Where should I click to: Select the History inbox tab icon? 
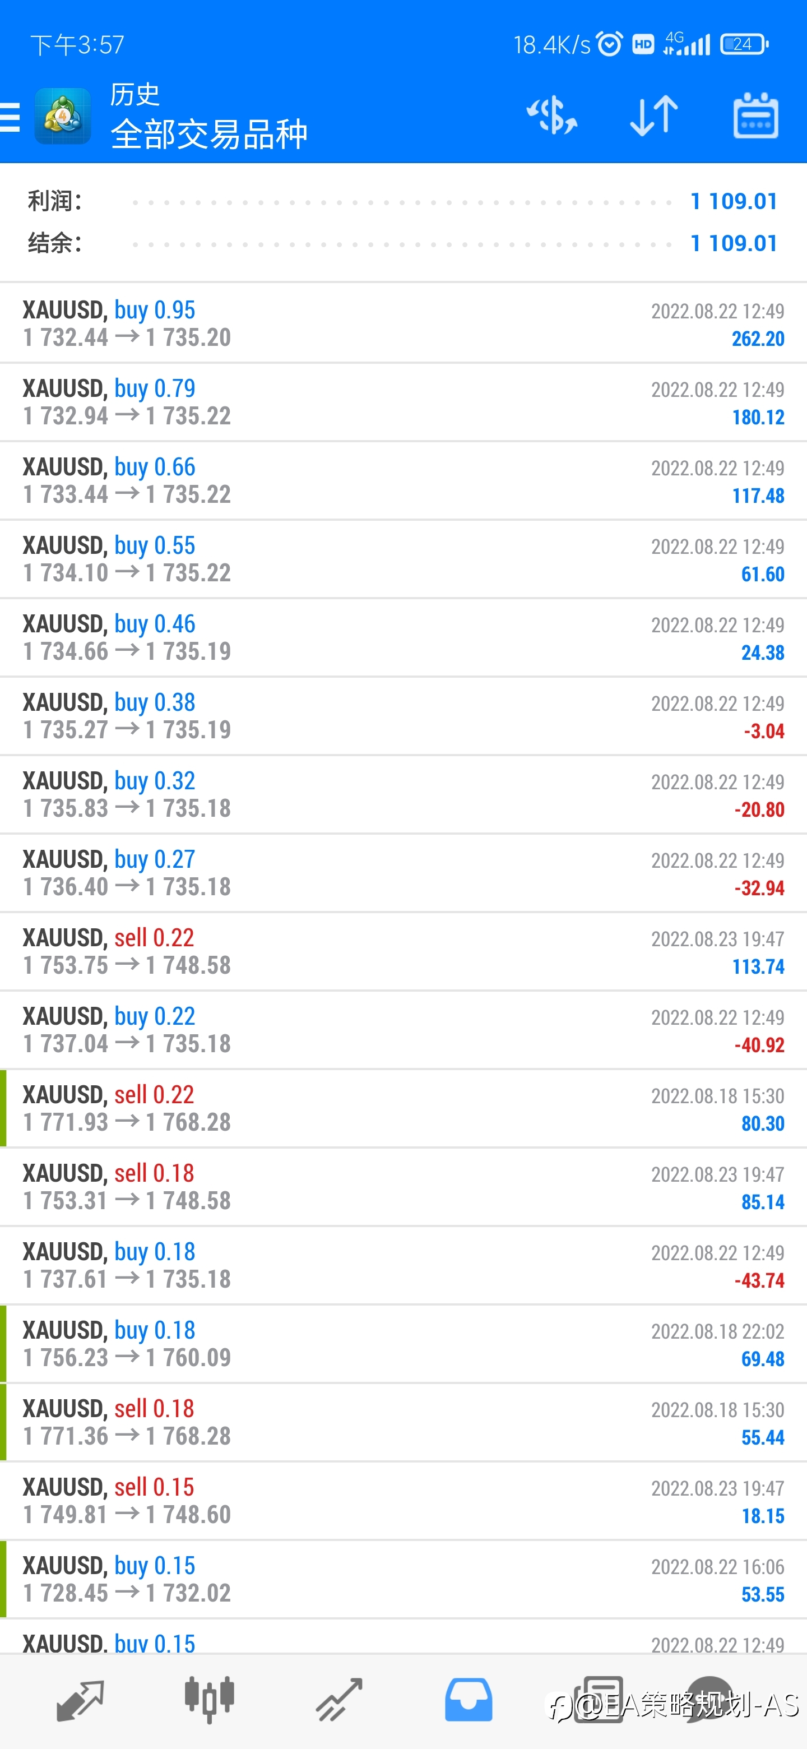click(469, 1700)
